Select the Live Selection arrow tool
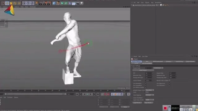The height and width of the screenshot is (111, 198). point(3,3)
